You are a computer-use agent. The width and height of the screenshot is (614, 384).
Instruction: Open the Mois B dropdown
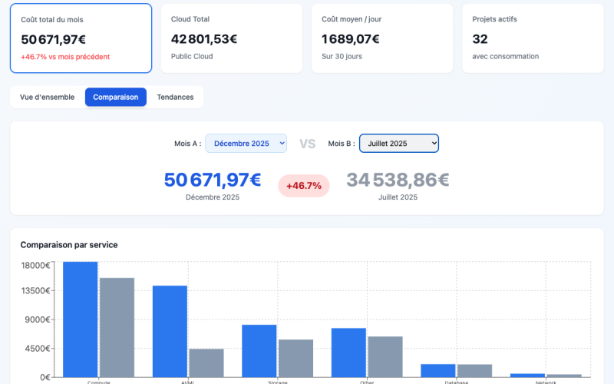(399, 143)
